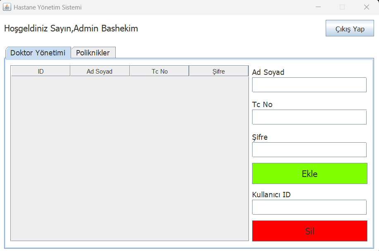
Task: Select the Doktor Yönetimi tab
Action: (x=38, y=53)
